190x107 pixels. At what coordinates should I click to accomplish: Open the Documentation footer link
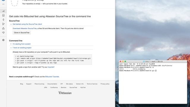pyautogui.click(x=52, y=84)
